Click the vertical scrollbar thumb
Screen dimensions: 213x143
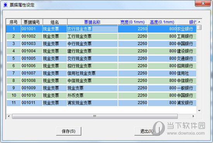coord(199,27)
